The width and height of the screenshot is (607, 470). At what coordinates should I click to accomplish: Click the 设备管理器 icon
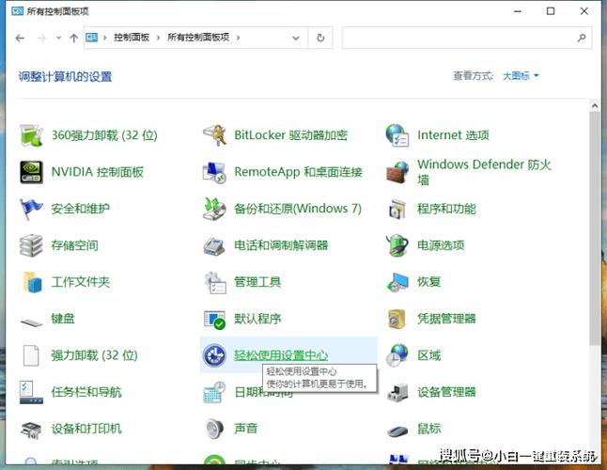[x=397, y=392]
